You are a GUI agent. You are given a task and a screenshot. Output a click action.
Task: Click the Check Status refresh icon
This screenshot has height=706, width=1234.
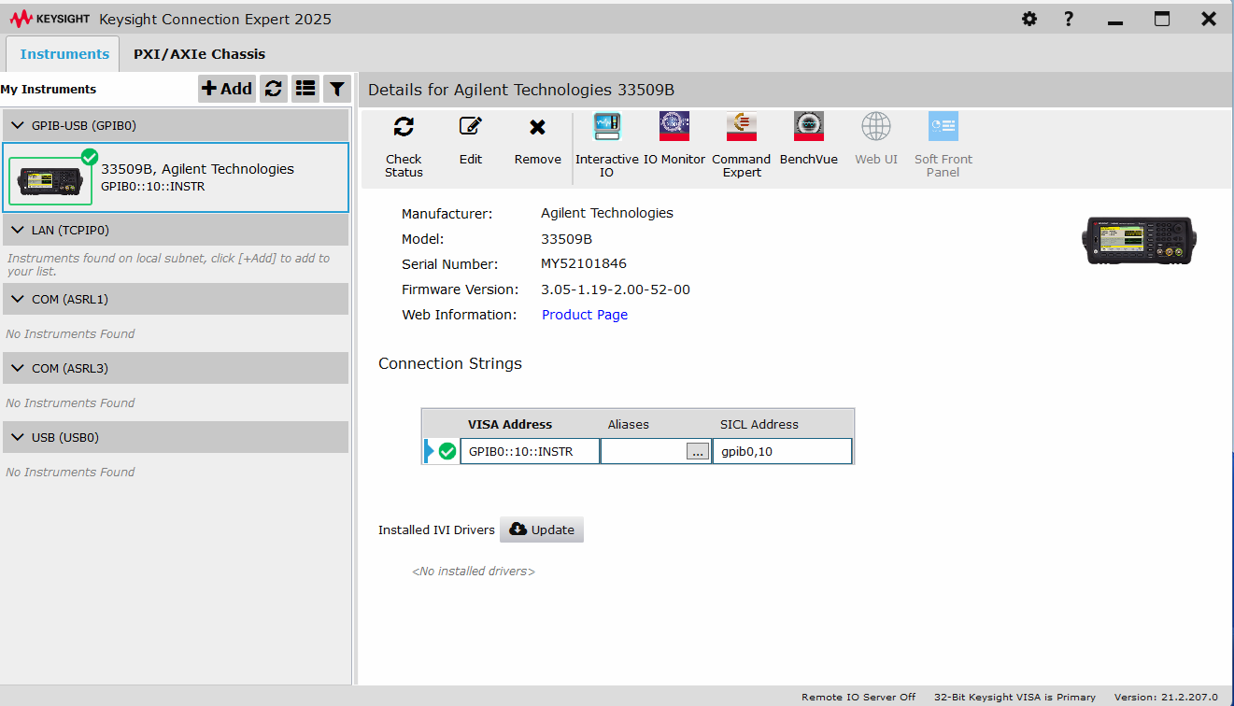click(x=404, y=128)
